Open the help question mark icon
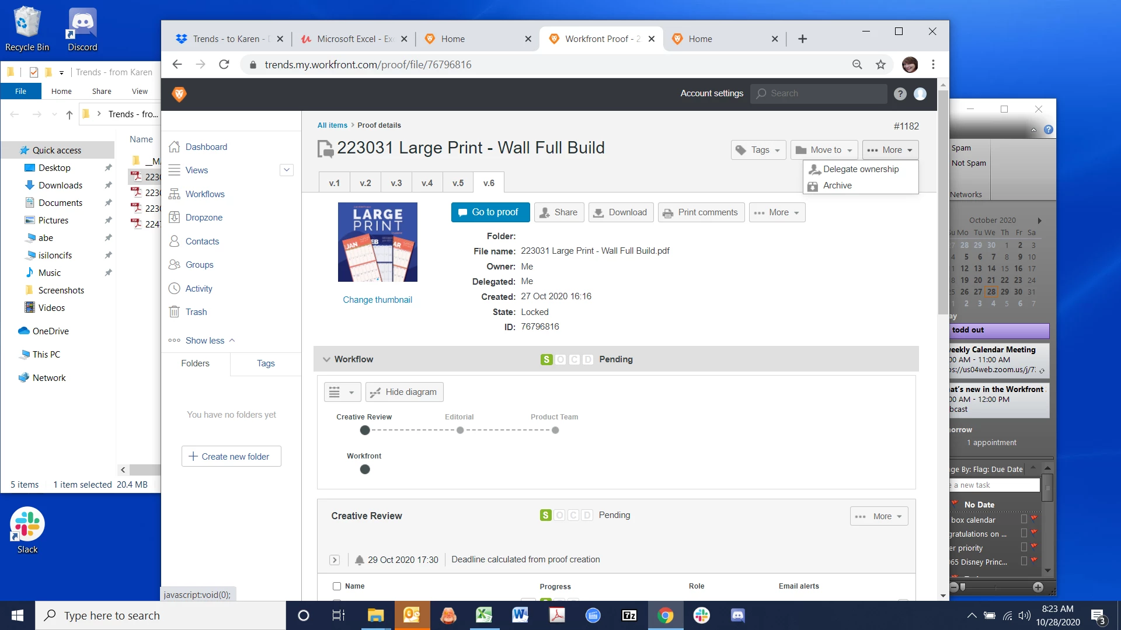This screenshot has height=630, width=1121. pos(900,94)
